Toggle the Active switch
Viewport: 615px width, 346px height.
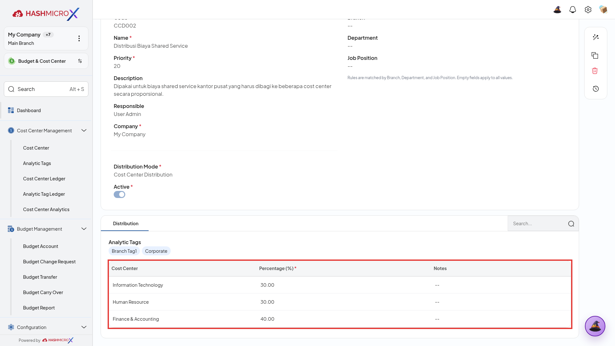pyautogui.click(x=119, y=194)
